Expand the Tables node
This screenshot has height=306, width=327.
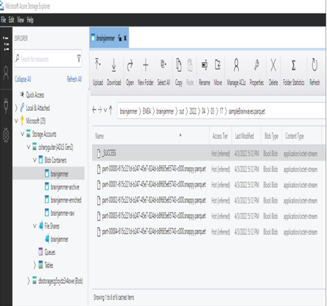35,265
